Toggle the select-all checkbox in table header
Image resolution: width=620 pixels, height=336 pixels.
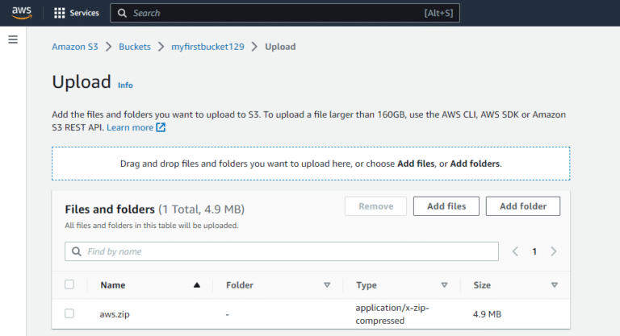(x=69, y=284)
